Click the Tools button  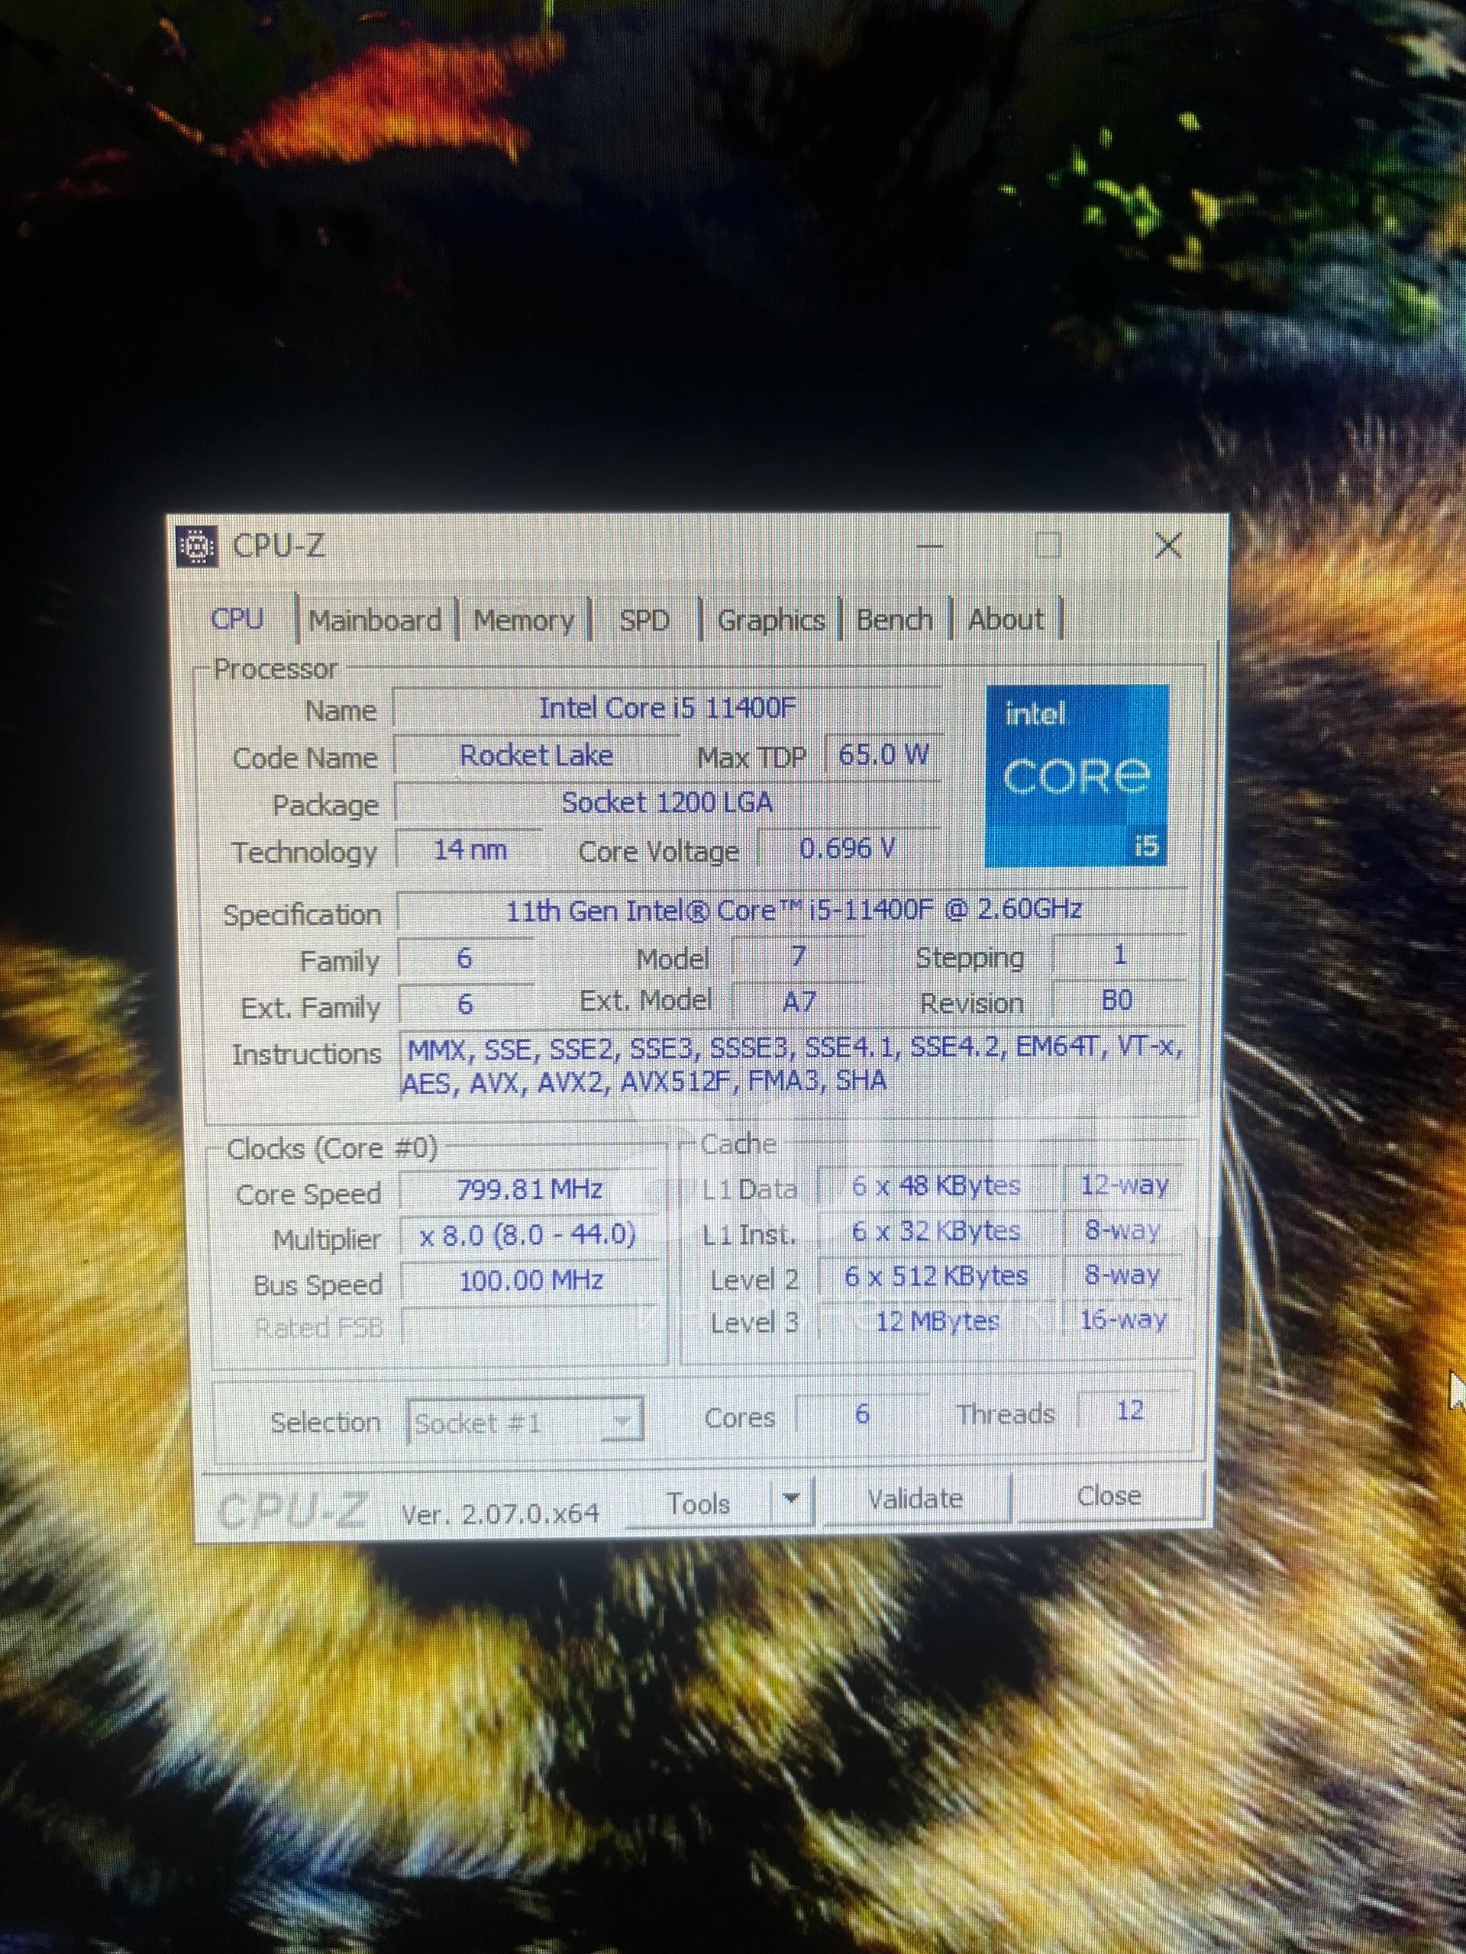[x=698, y=1503]
